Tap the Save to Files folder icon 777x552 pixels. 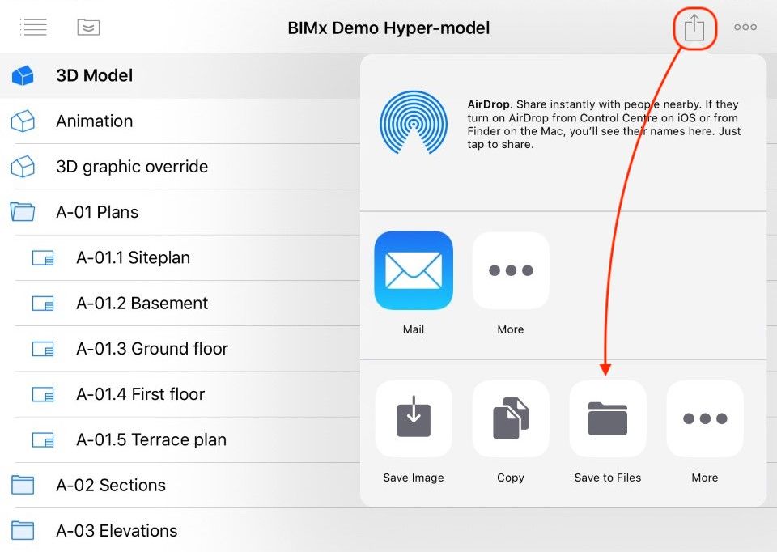[x=608, y=418]
